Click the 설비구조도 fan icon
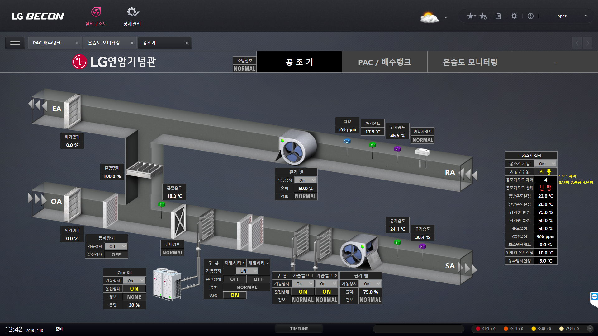This screenshot has width=598, height=336. tap(96, 12)
